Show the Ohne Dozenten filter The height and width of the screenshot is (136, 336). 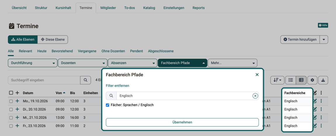113,51
